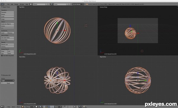This screenshot has height=108, width=178.
Task: Open the snap element selector
Action: click(x=80, y=107)
